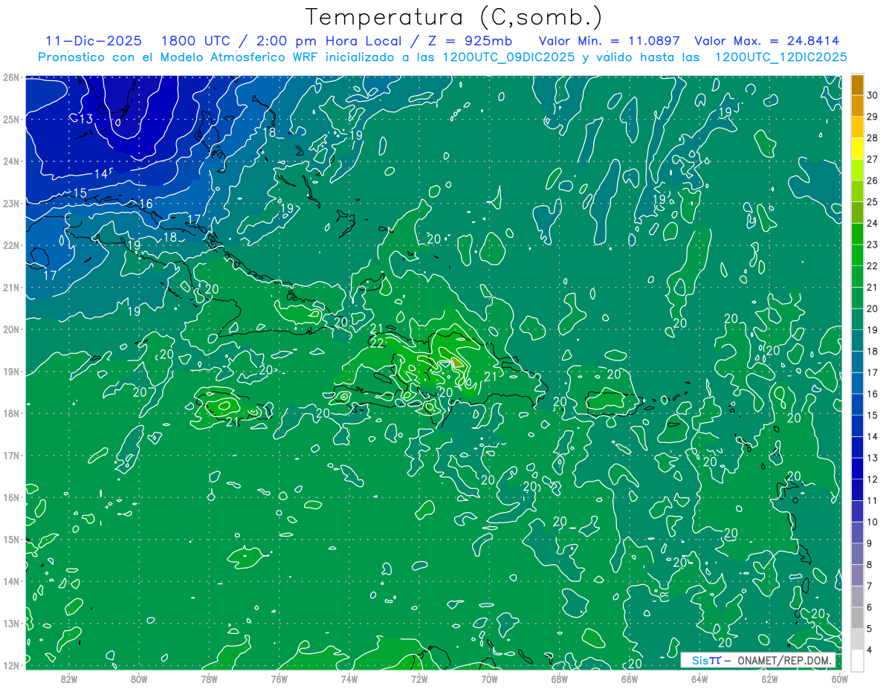Click the 23N latitude axis label
Viewport: 892px width, 689px height.
[x=10, y=203]
